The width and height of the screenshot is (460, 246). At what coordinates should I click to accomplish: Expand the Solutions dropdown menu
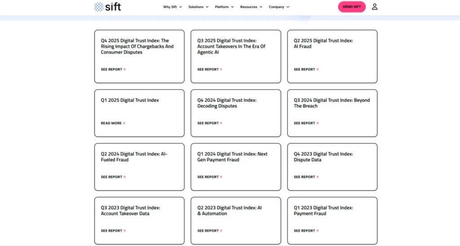click(x=198, y=7)
